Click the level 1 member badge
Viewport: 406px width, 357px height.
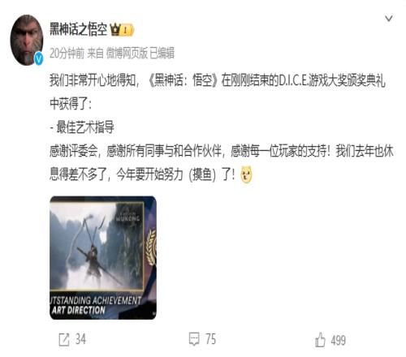point(127,30)
